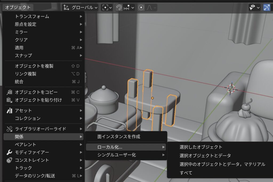Open the グローバル transform orientation dropdown
The height and width of the screenshot is (182, 273).
pos(81,7)
